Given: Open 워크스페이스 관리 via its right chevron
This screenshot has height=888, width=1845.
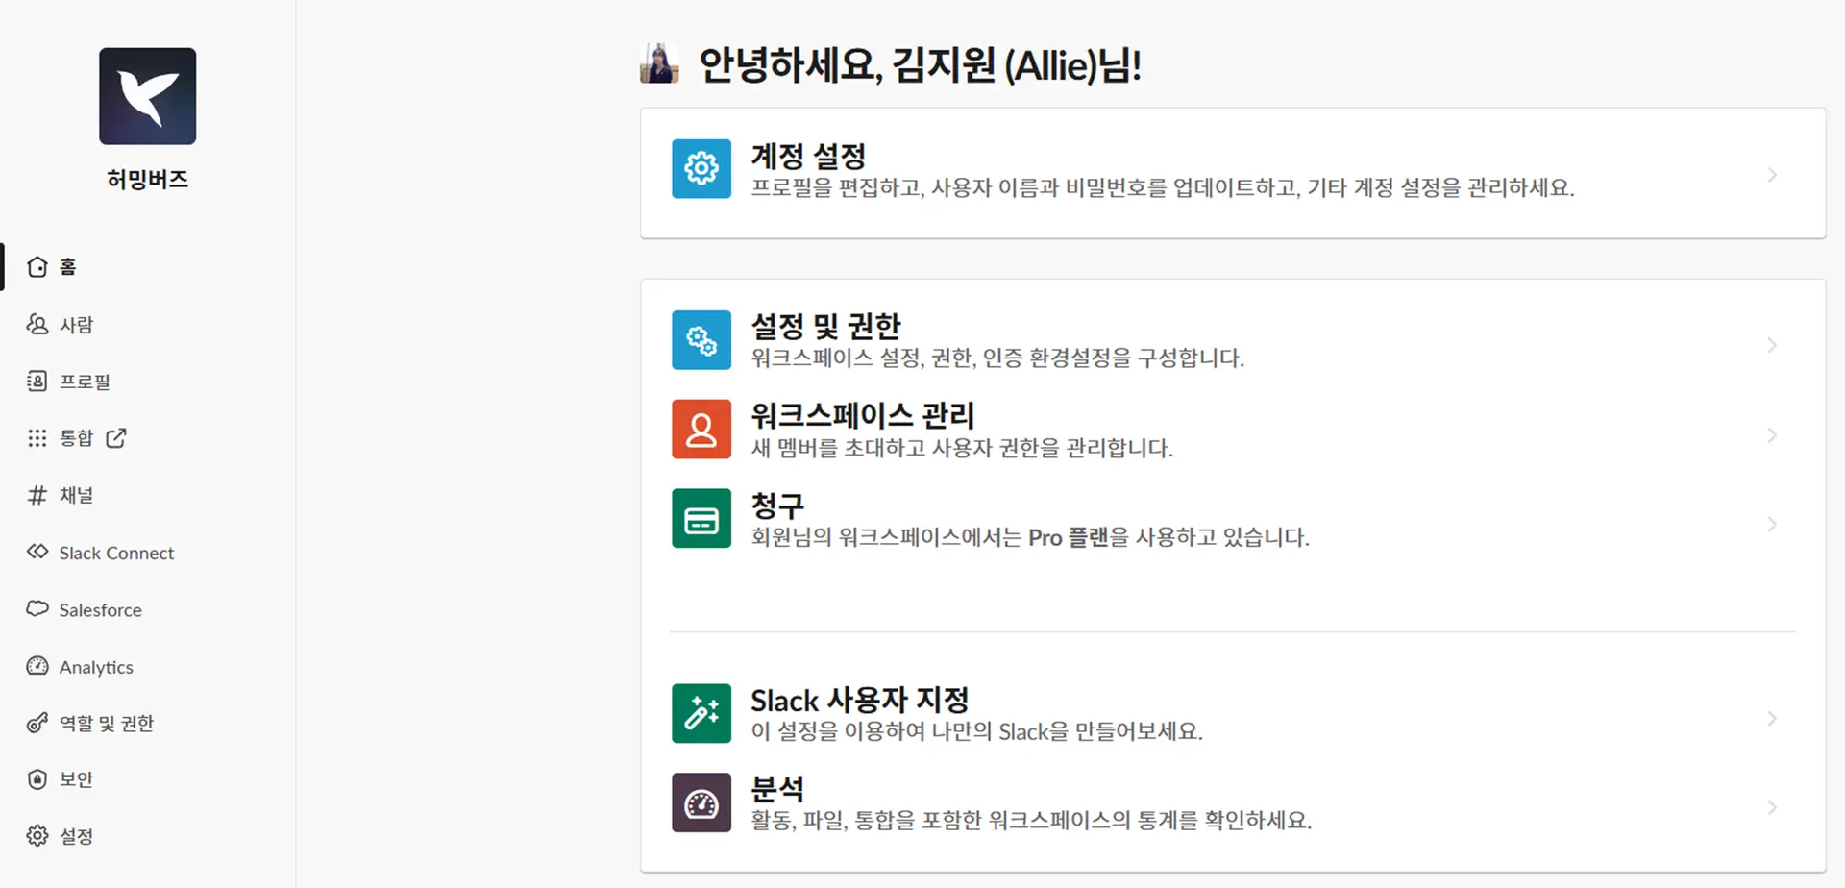Looking at the screenshot, I should [1772, 435].
